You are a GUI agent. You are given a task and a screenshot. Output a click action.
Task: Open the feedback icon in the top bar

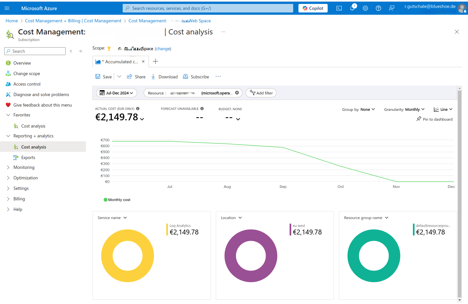[x=392, y=8]
